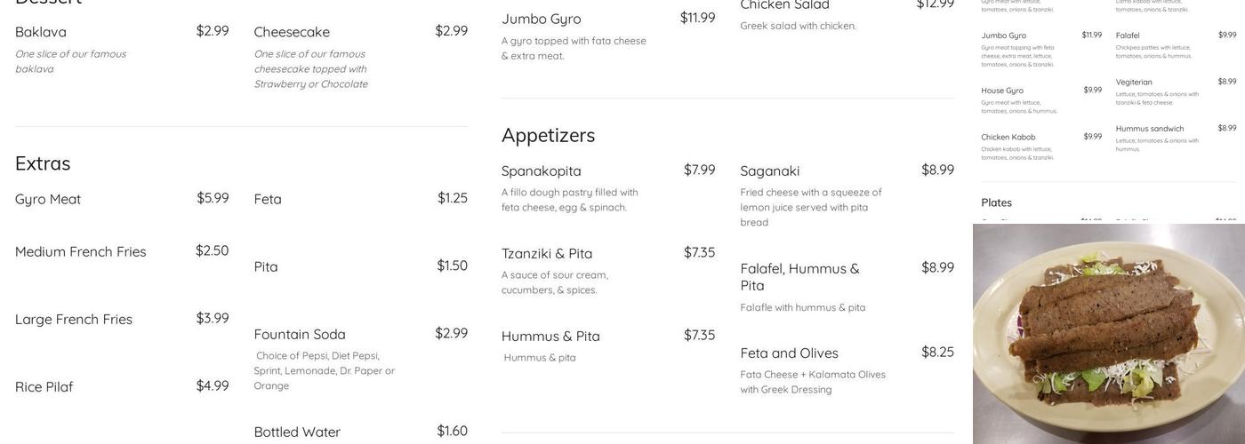
Task: Choose Tzanziki & Pita
Action: click(547, 253)
